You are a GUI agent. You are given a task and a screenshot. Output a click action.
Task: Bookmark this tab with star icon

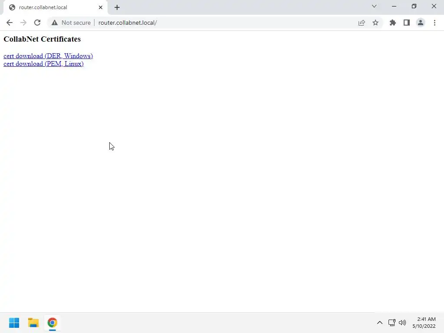(x=375, y=23)
